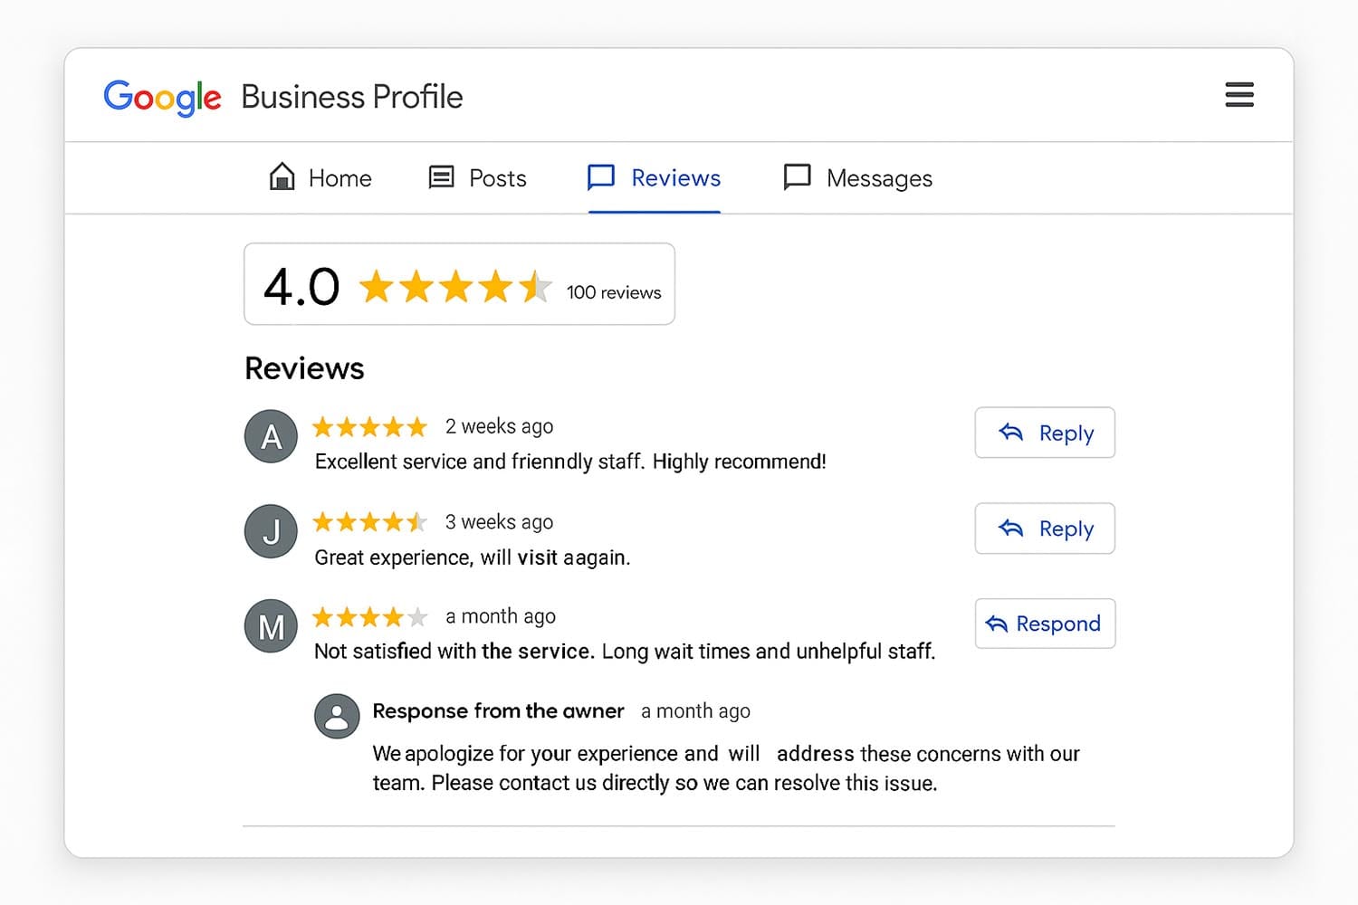
Task: Open the Messages chat icon
Action: [797, 176]
